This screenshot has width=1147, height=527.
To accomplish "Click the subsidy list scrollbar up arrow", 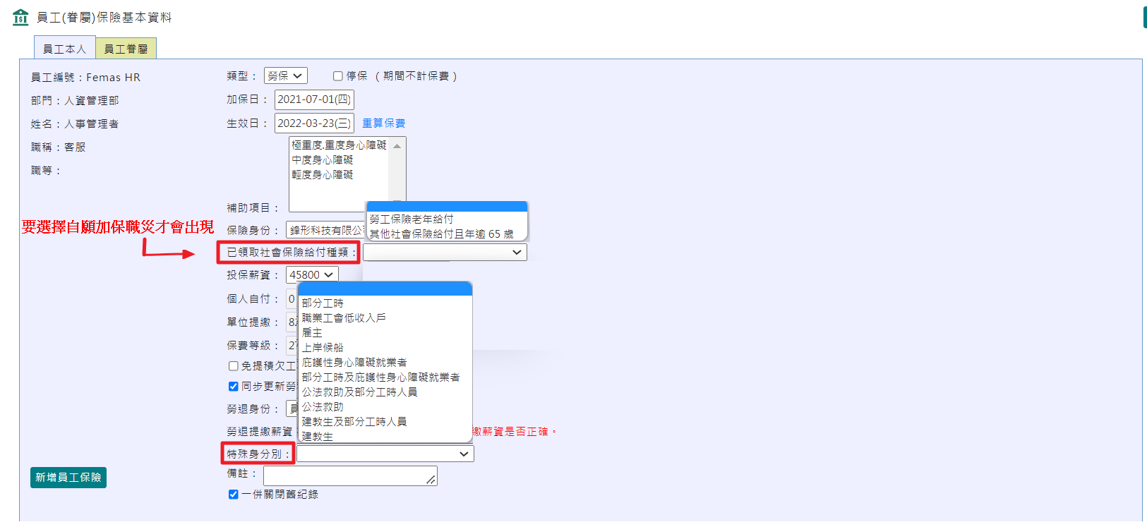I will click(x=397, y=146).
